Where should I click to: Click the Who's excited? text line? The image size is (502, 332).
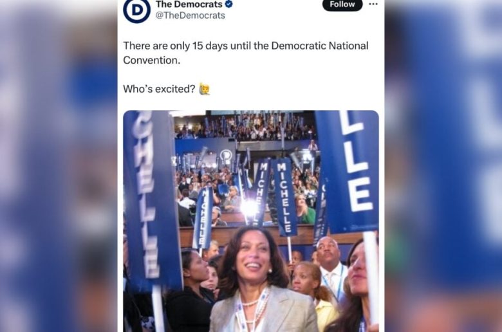click(x=159, y=89)
